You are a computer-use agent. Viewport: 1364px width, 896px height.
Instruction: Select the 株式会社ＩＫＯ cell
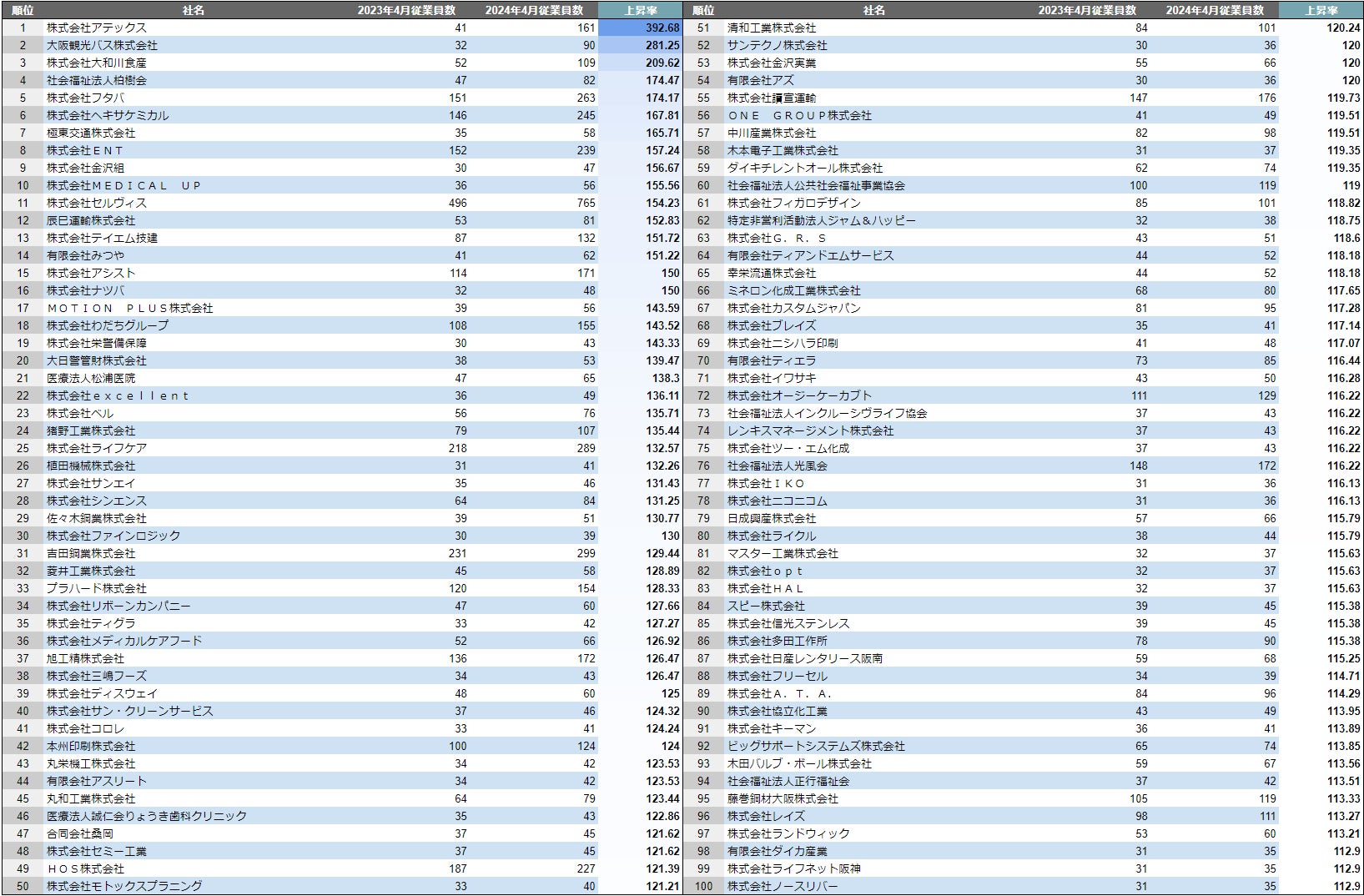766,483
